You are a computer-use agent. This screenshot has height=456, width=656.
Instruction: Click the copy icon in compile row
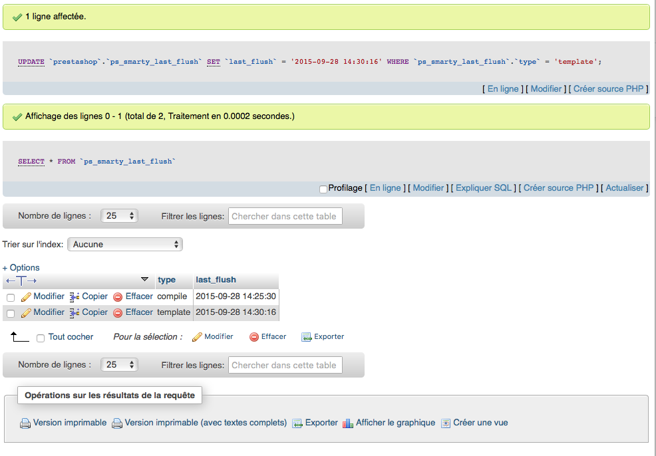click(75, 297)
